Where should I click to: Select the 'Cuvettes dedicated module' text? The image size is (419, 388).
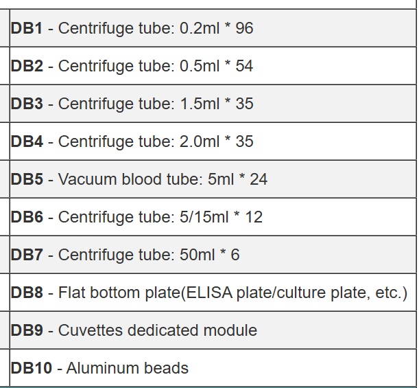click(158, 330)
